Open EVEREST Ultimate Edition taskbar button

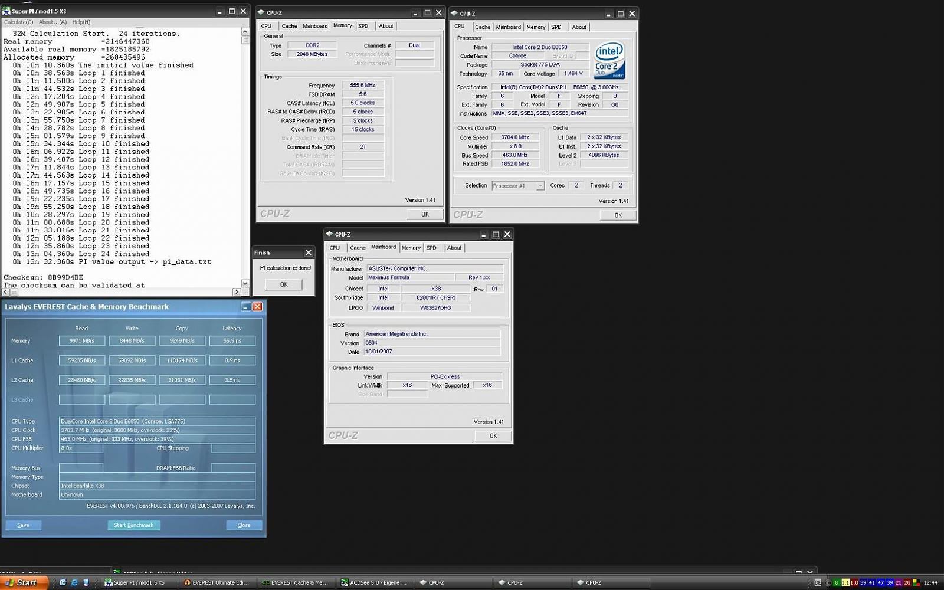pos(217,582)
